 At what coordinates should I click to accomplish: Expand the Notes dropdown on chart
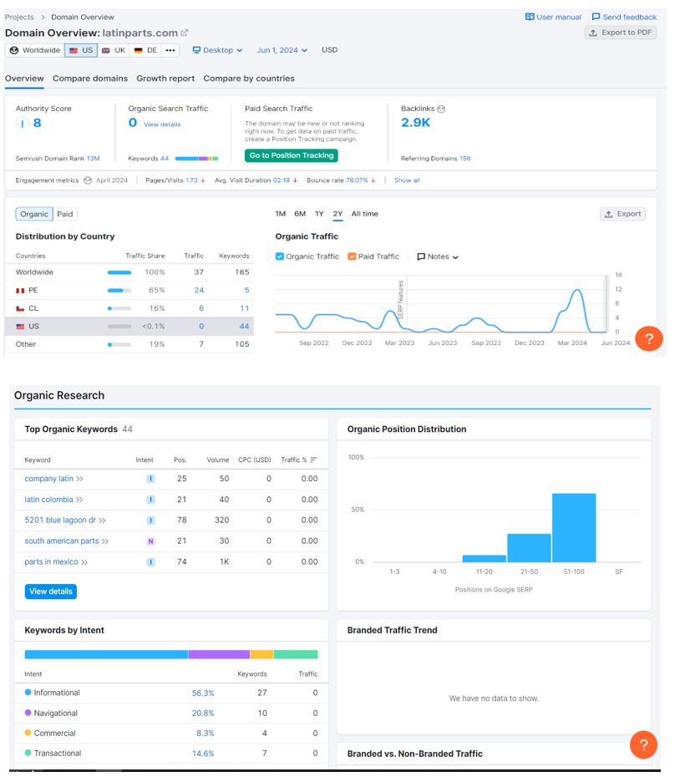pos(438,256)
